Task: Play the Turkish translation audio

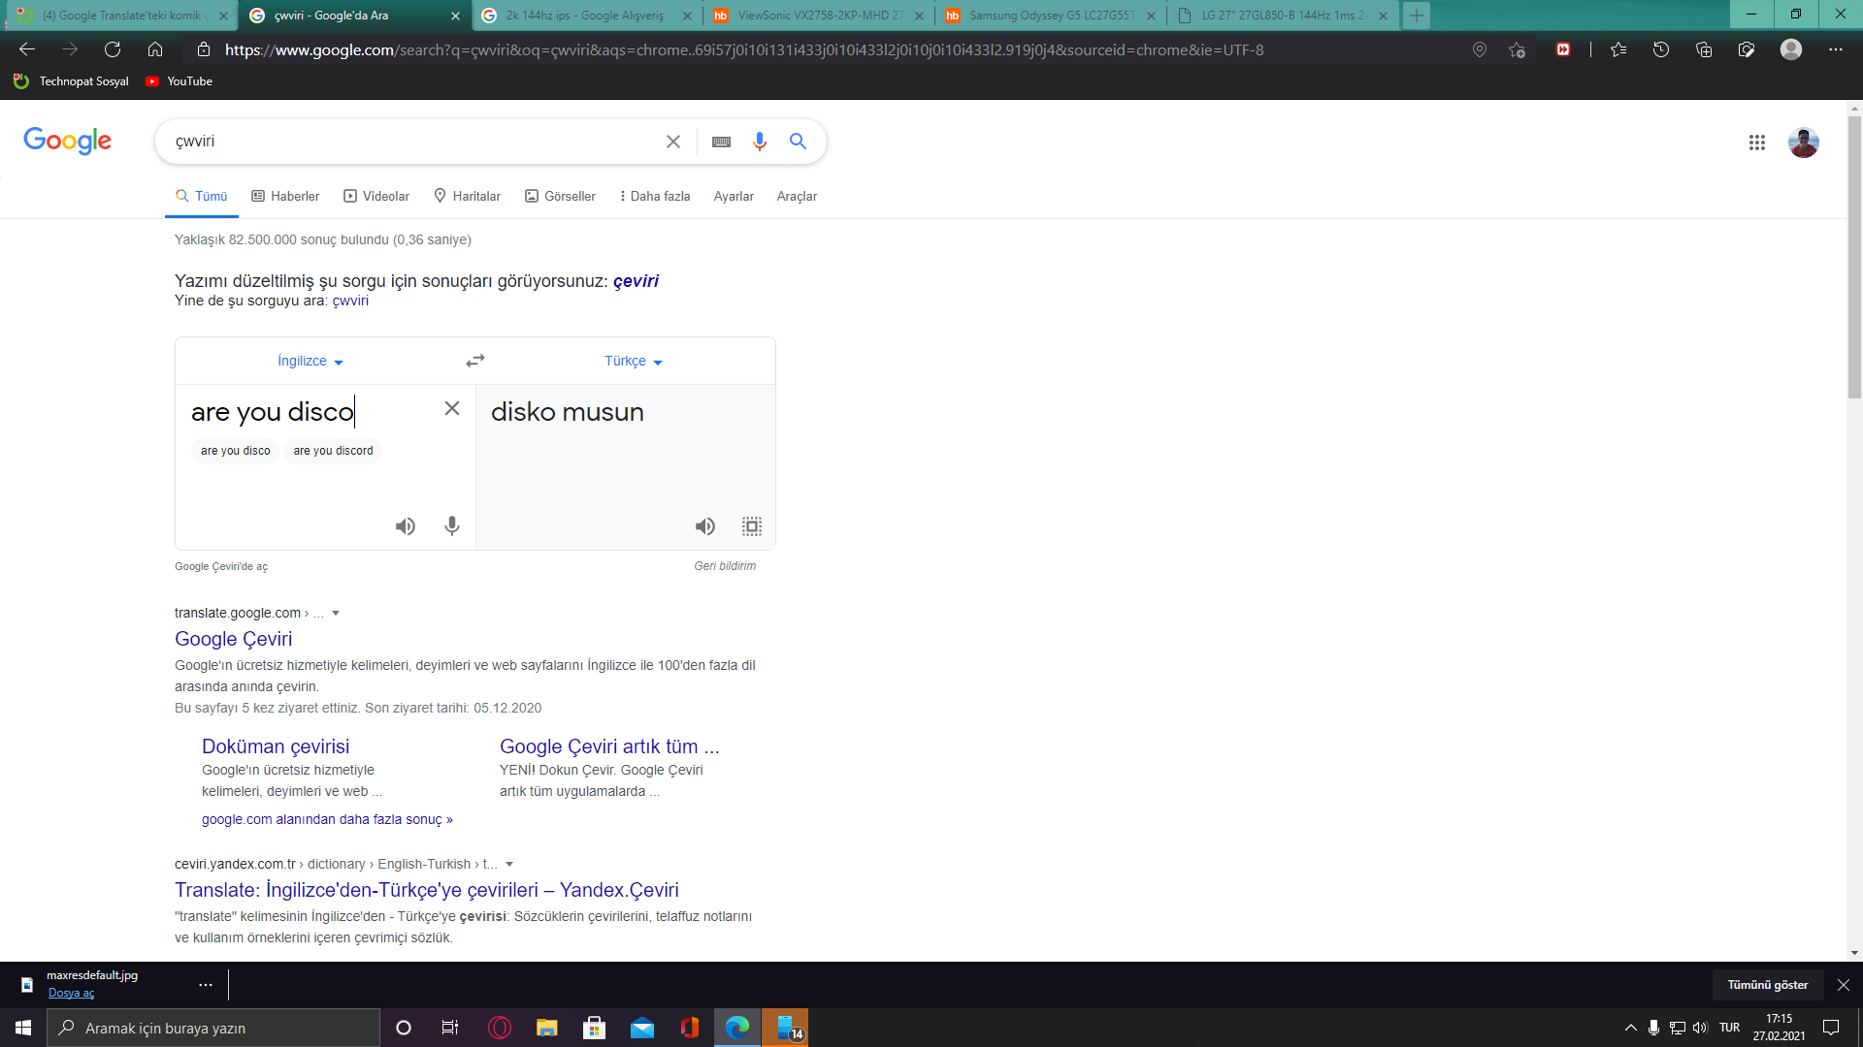Action: (x=705, y=526)
